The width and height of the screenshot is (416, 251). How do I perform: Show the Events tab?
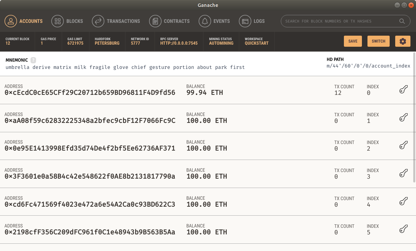coord(214,21)
